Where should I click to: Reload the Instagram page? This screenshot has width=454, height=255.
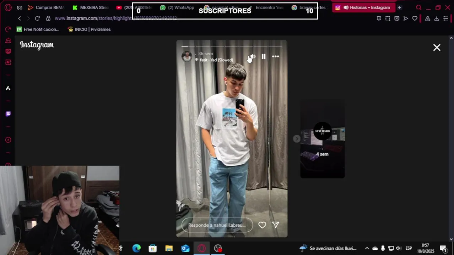coord(37,18)
